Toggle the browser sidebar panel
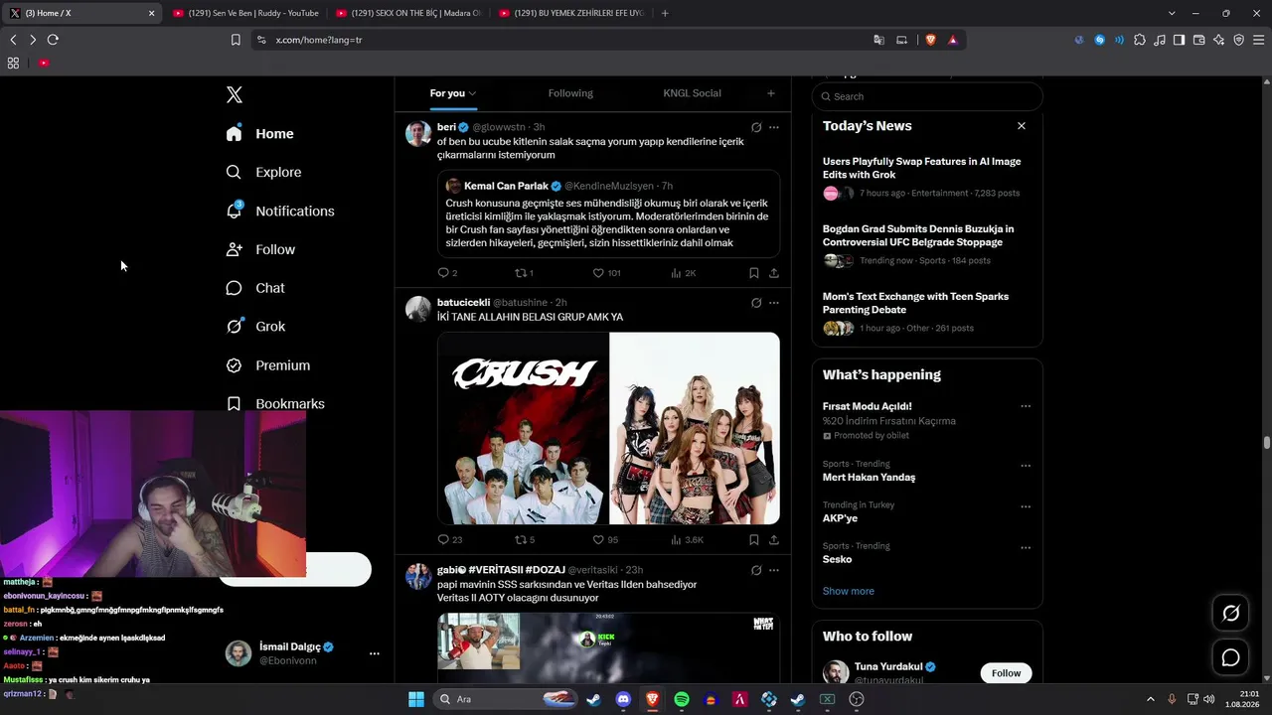 coord(1180,40)
